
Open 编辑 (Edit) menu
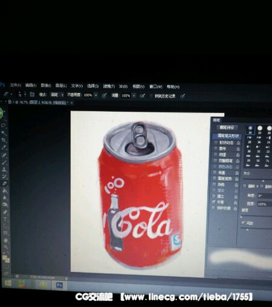click(x=31, y=85)
